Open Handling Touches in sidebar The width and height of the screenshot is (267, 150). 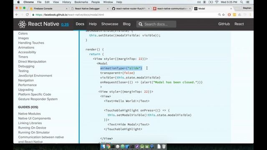(x=31, y=43)
